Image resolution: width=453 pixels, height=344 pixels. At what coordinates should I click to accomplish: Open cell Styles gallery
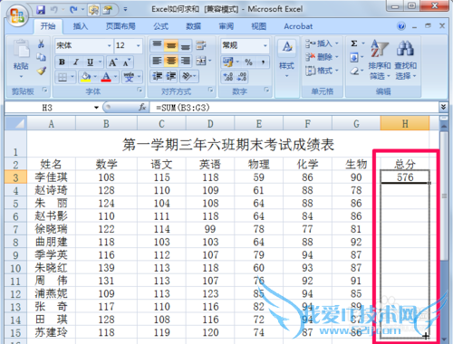pyautogui.click(x=286, y=59)
